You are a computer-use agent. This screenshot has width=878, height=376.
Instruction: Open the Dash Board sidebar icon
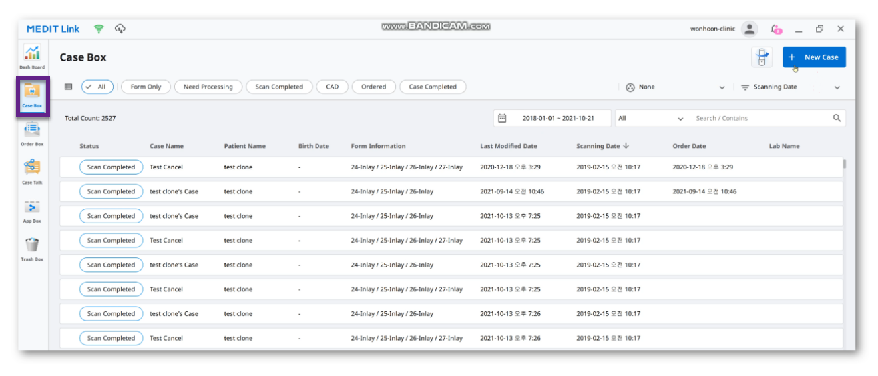32,57
